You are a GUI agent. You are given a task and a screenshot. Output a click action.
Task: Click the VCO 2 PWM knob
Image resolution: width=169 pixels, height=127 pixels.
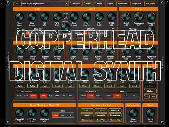(111, 17)
